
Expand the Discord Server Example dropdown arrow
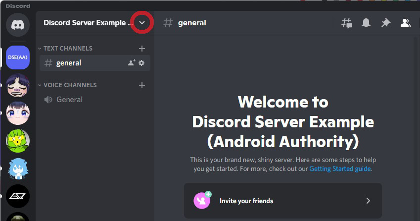(142, 23)
